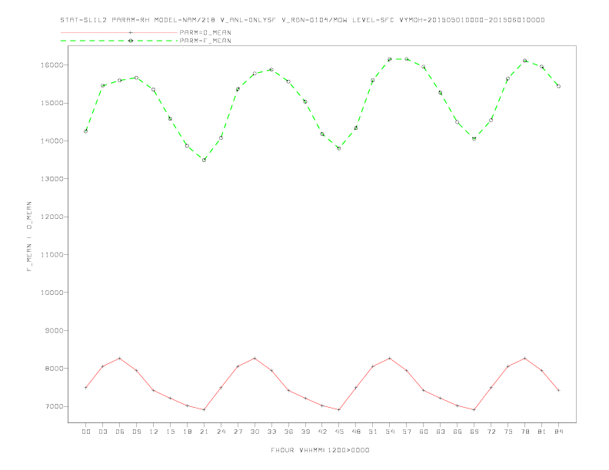
Task: Click the green F_MEAN data point at hour 00
Action: pos(86,131)
